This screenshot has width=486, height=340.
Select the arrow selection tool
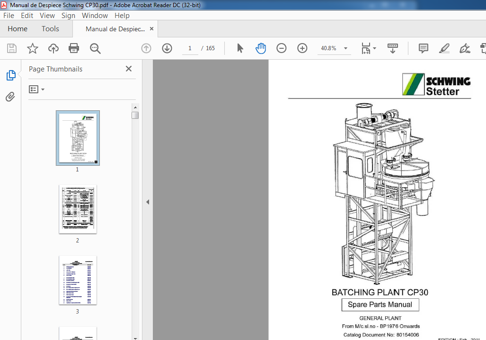point(240,48)
